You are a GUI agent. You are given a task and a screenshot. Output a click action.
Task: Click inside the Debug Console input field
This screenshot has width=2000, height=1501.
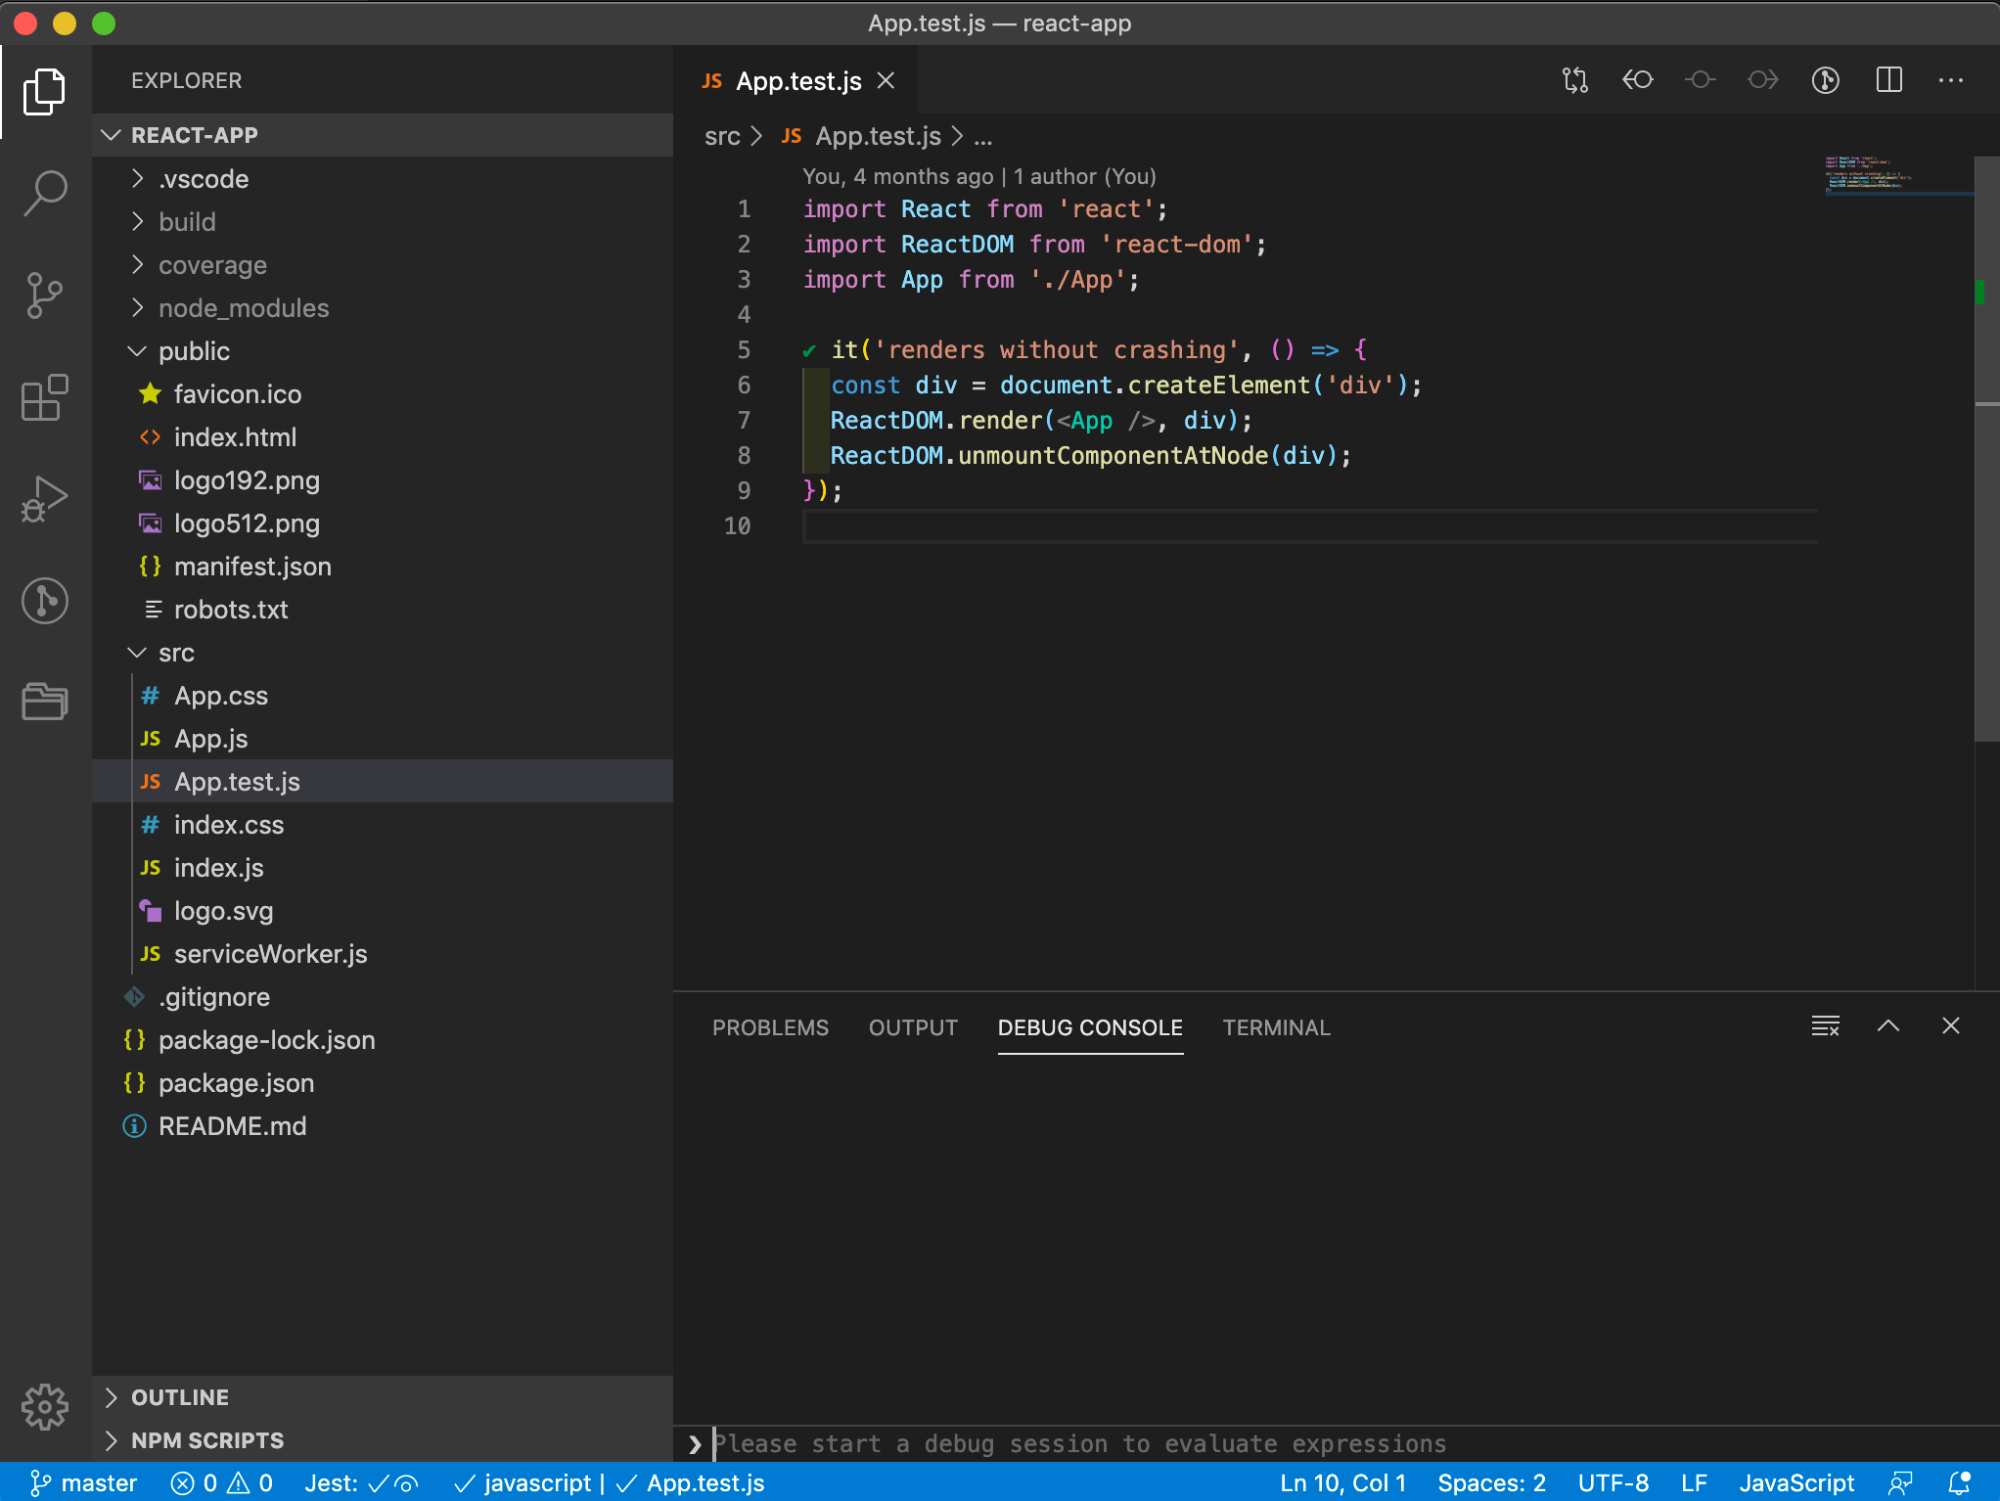[x=1076, y=1443]
